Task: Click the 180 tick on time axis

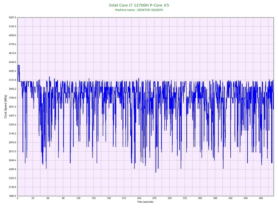Action: coord(109,198)
